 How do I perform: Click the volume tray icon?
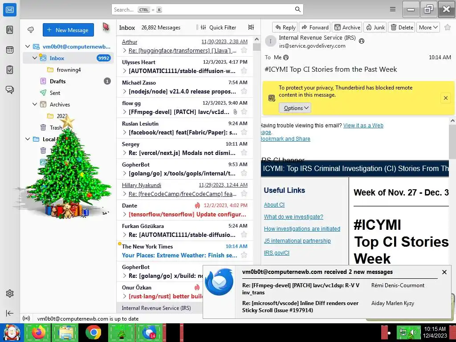tap(412, 332)
